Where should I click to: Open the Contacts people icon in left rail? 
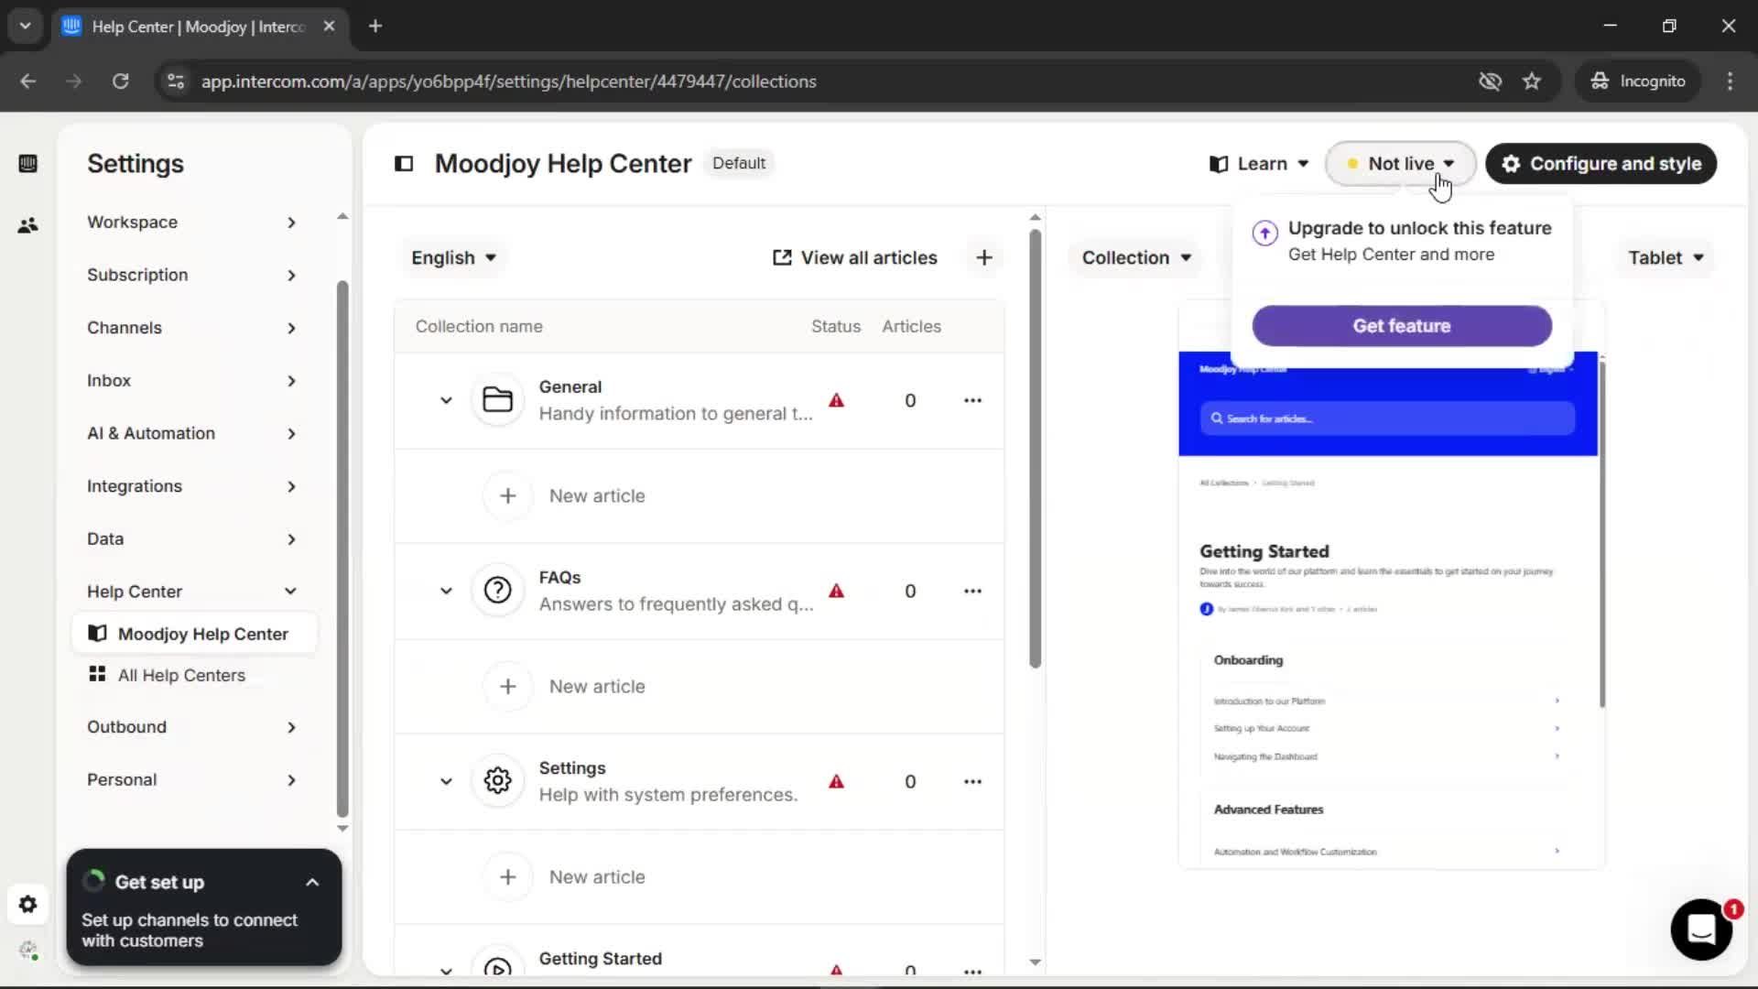(x=27, y=225)
